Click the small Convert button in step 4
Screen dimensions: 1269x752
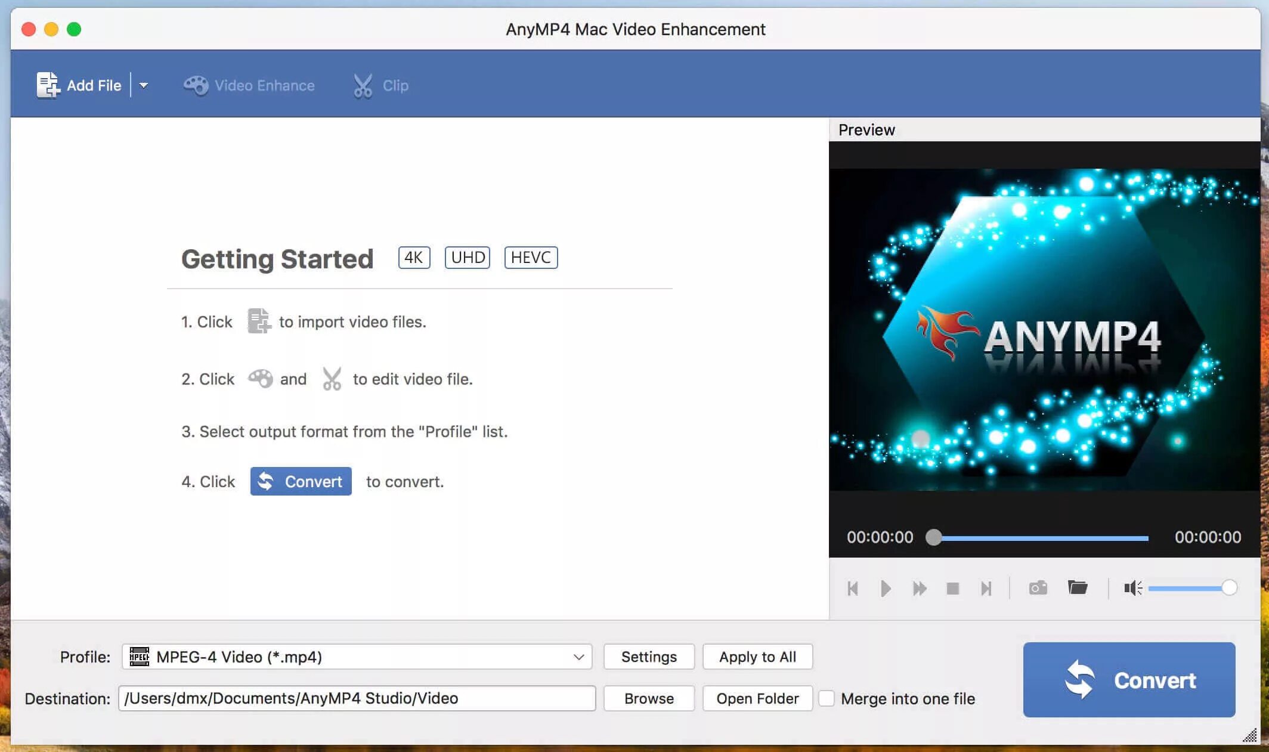point(301,481)
